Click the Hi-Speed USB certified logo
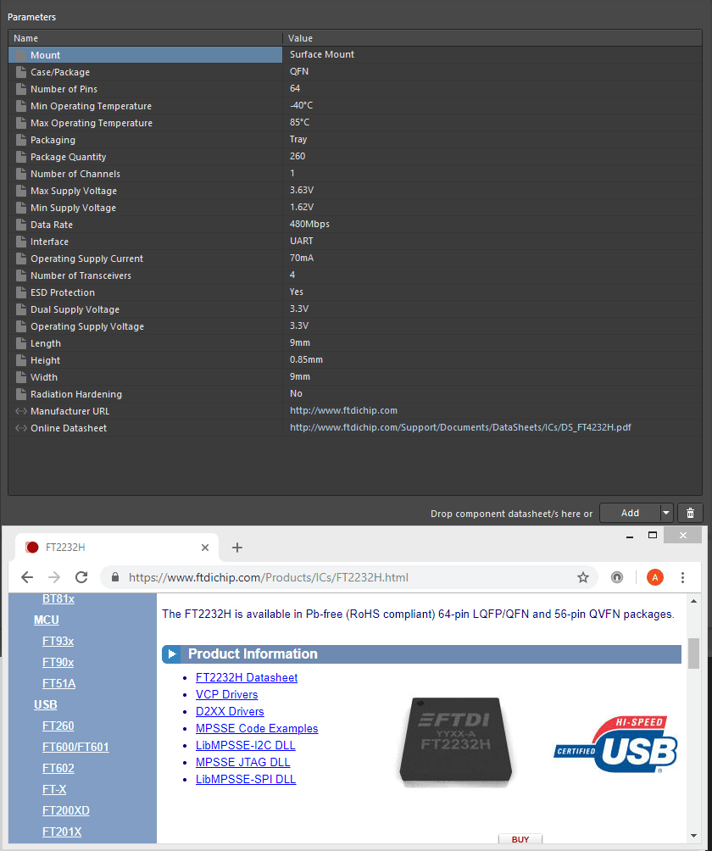The image size is (712, 851). point(616,744)
